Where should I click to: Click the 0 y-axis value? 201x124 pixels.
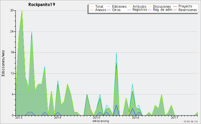13,115
